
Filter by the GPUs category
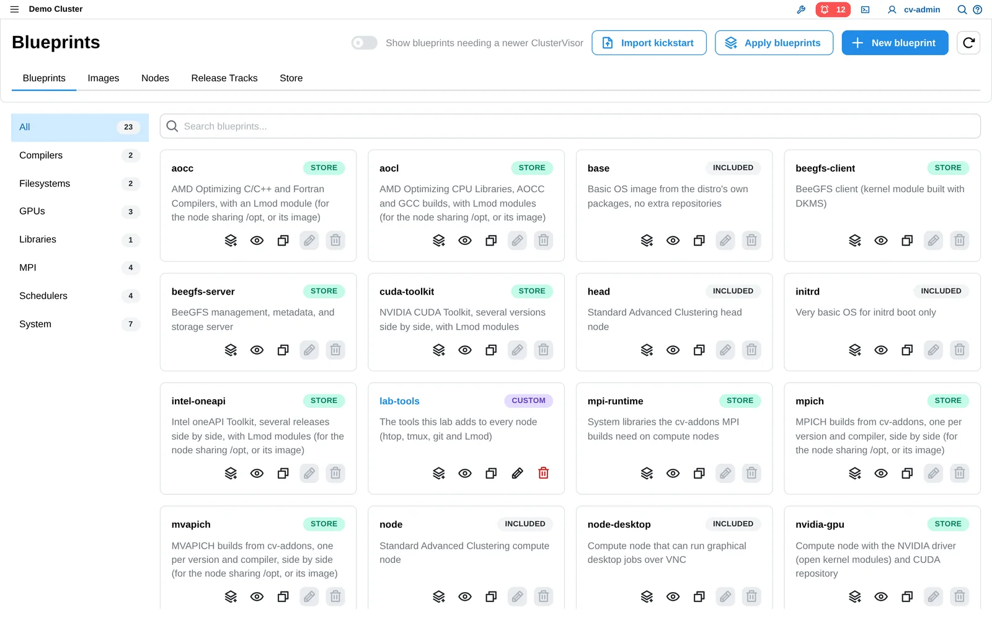point(80,211)
